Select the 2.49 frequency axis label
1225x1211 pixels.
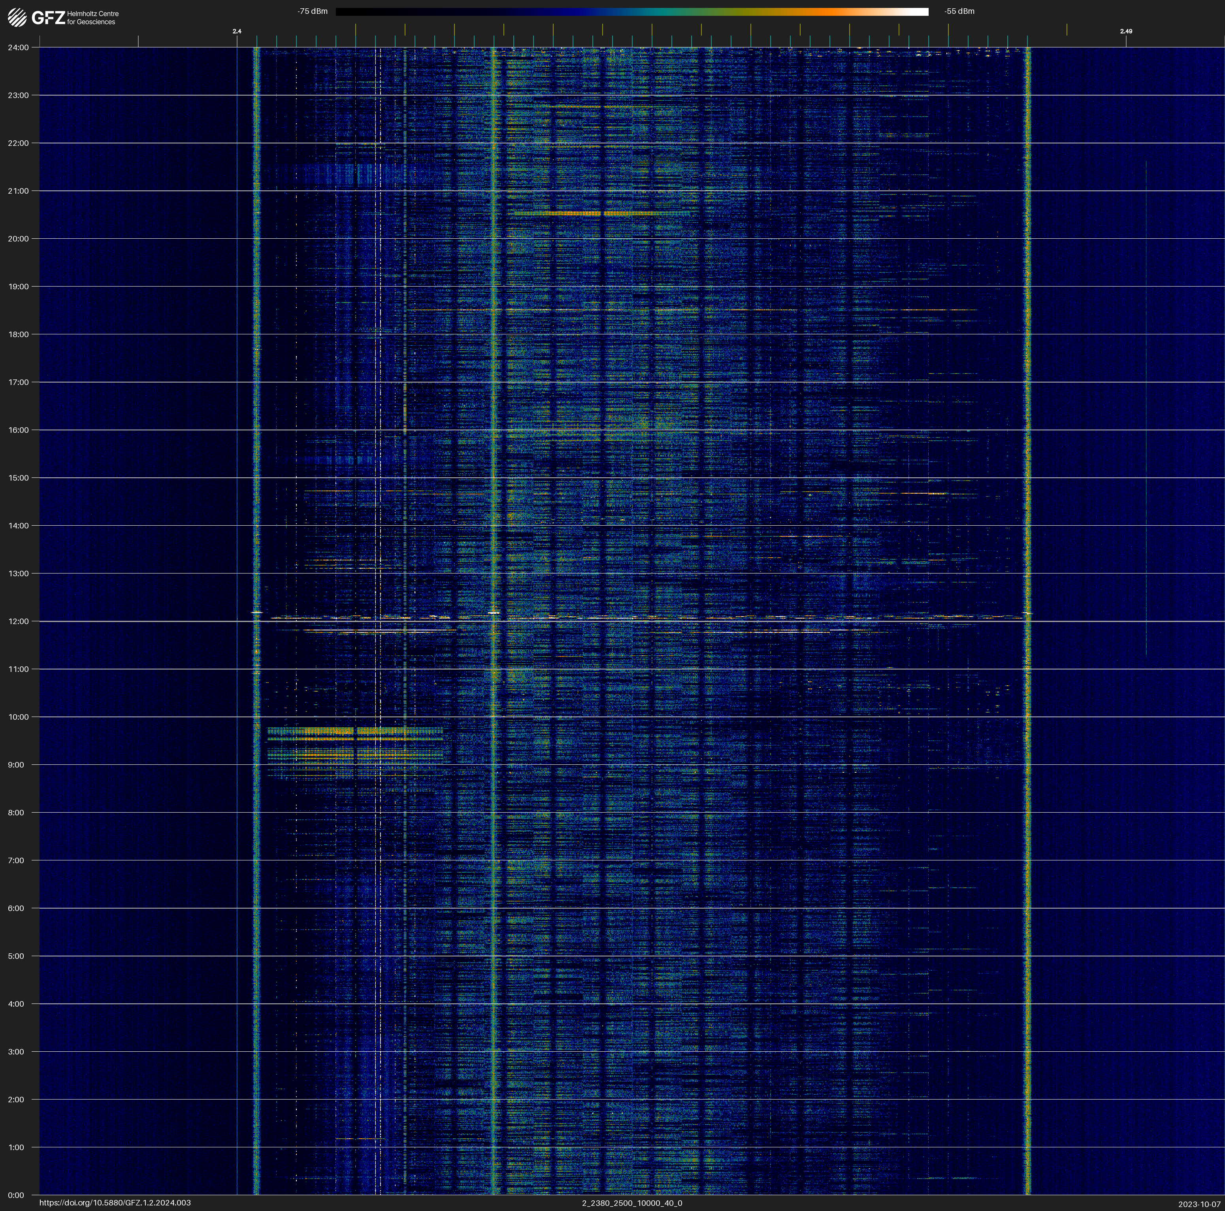coord(1126,31)
